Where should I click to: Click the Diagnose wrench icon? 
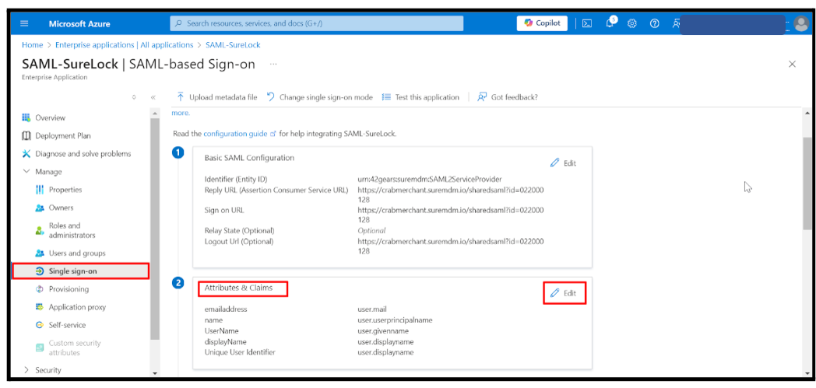coord(26,154)
